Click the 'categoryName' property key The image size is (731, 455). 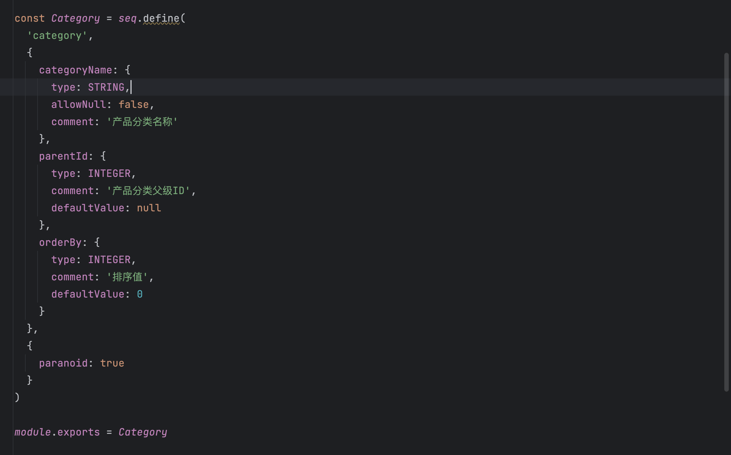point(76,70)
